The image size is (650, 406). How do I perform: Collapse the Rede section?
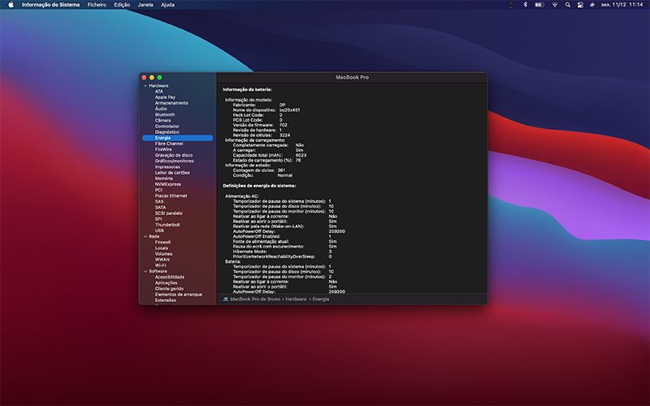click(145, 236)
